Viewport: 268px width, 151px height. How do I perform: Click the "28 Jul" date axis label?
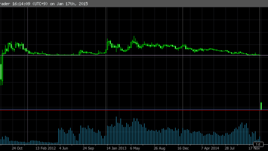[229, 148]
